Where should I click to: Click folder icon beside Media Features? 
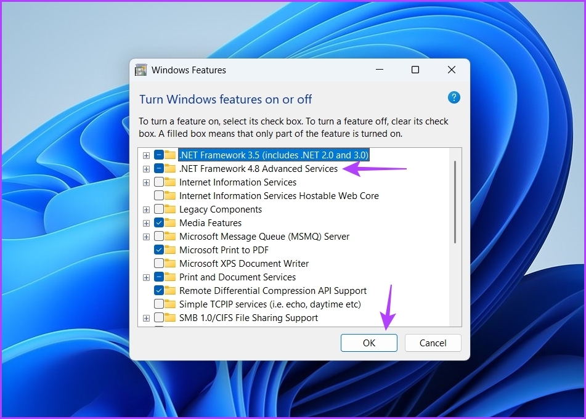click(x=170, y=223)
